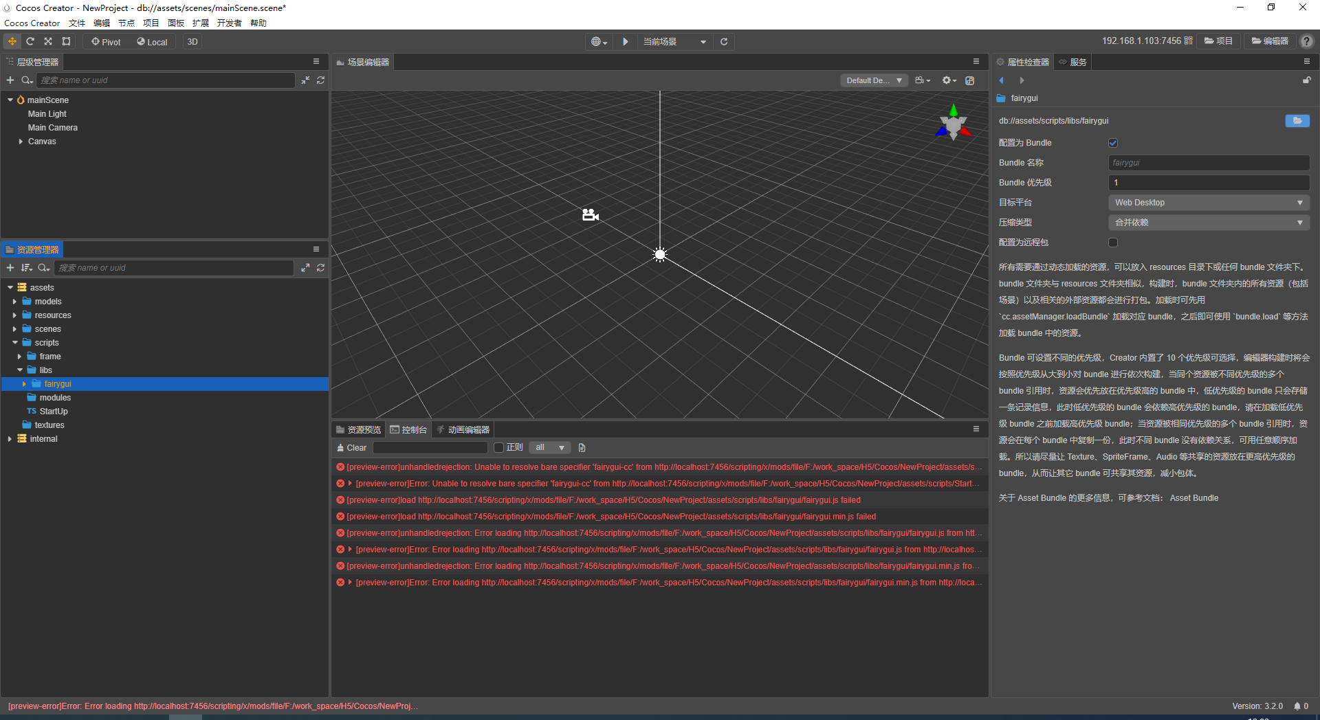Expand the models folder
The image size is (1320, 720).
coord(14,302)
